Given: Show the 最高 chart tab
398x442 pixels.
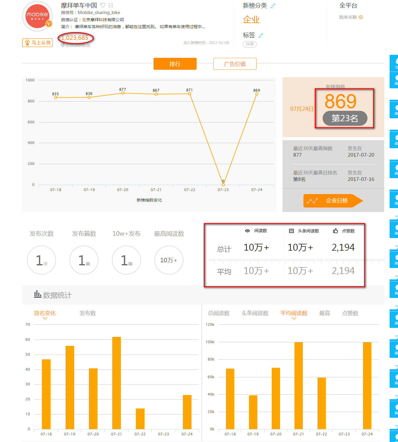Looking at the screenshot, I should (x=325, y=313).
